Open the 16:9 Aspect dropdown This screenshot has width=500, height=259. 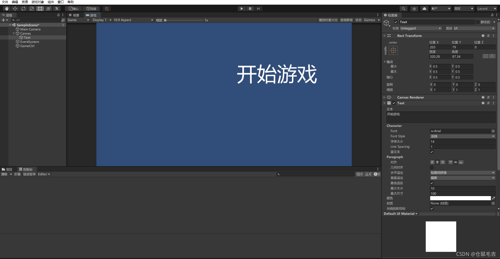pos(133,20)
